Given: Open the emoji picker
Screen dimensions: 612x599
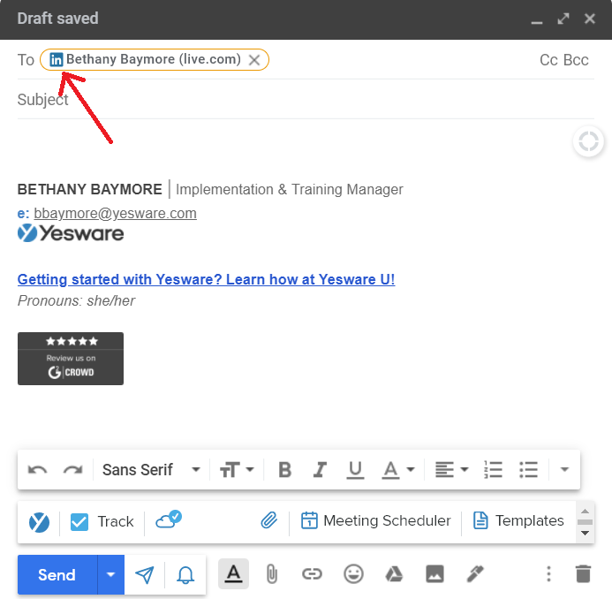Looking at the screenshot, I should pyautogui.click(x=353, y=574).
